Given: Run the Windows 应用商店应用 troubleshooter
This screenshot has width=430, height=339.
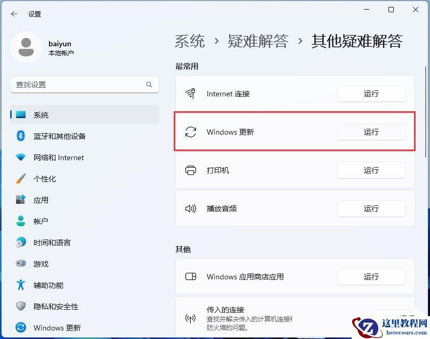Looking at the screenshot, I should pos(371,277).
